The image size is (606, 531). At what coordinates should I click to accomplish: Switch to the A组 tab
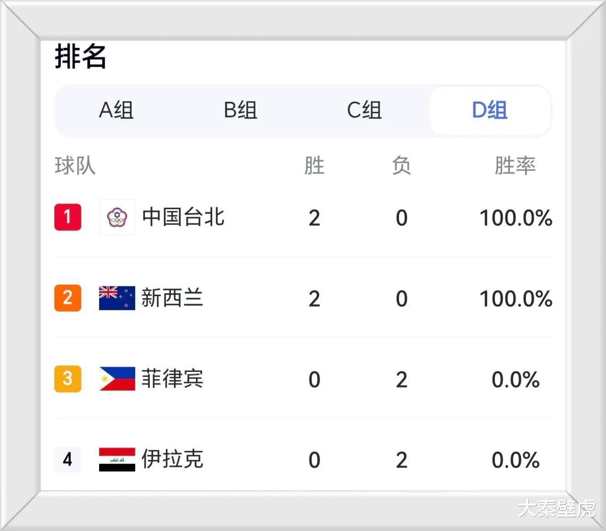click(117, 111)
